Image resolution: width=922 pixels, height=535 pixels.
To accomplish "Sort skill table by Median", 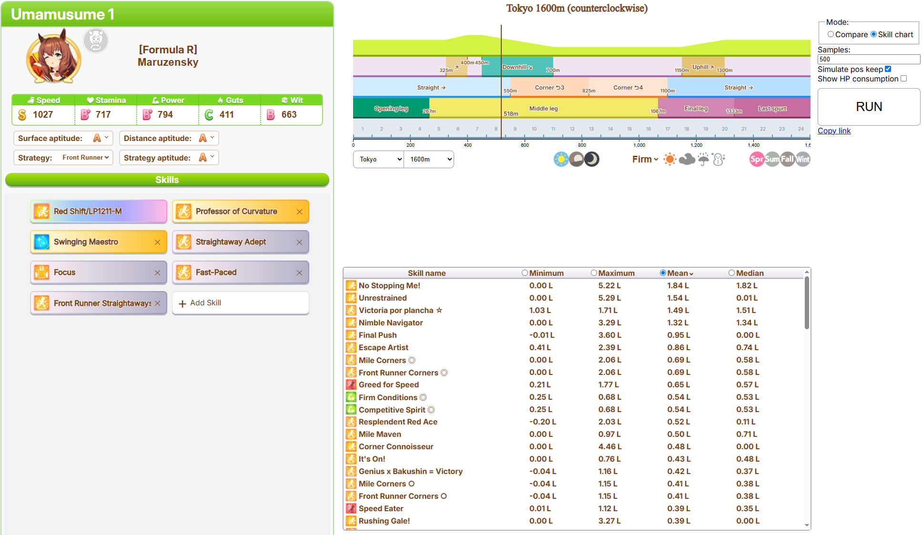I will tap(731, 273).
